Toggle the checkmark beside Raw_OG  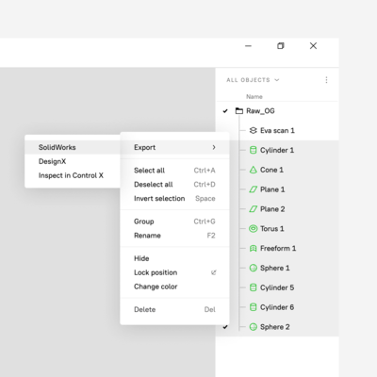click(225, 111)
